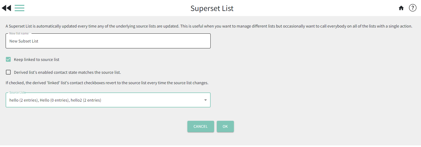Click the 'Superset List' page title
The width and height of the screenshot is (421, 147).
click(x=212, y=8)
